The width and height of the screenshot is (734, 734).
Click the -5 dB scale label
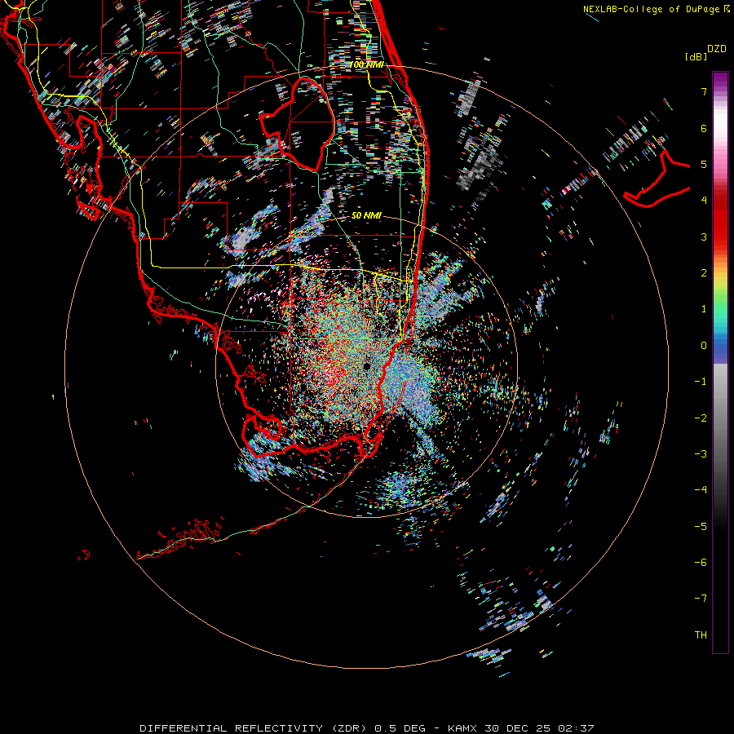[x=701, y=526]
